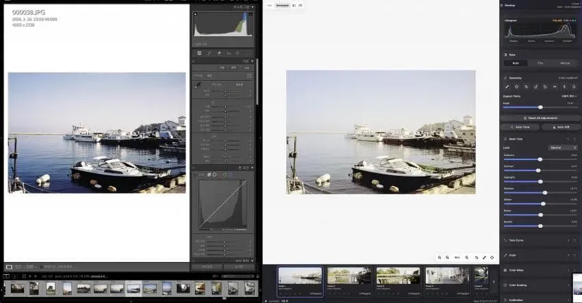Click the Reset All Adjustments button
This screenshot has height=303, width=582.
coord(540,118)
